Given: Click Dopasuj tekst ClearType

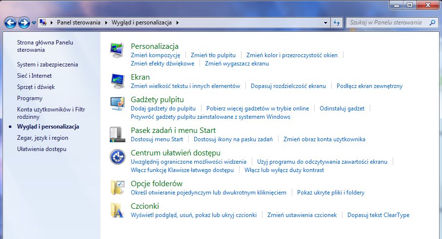Looking at the screenshot, I should [x=378, y=215].
